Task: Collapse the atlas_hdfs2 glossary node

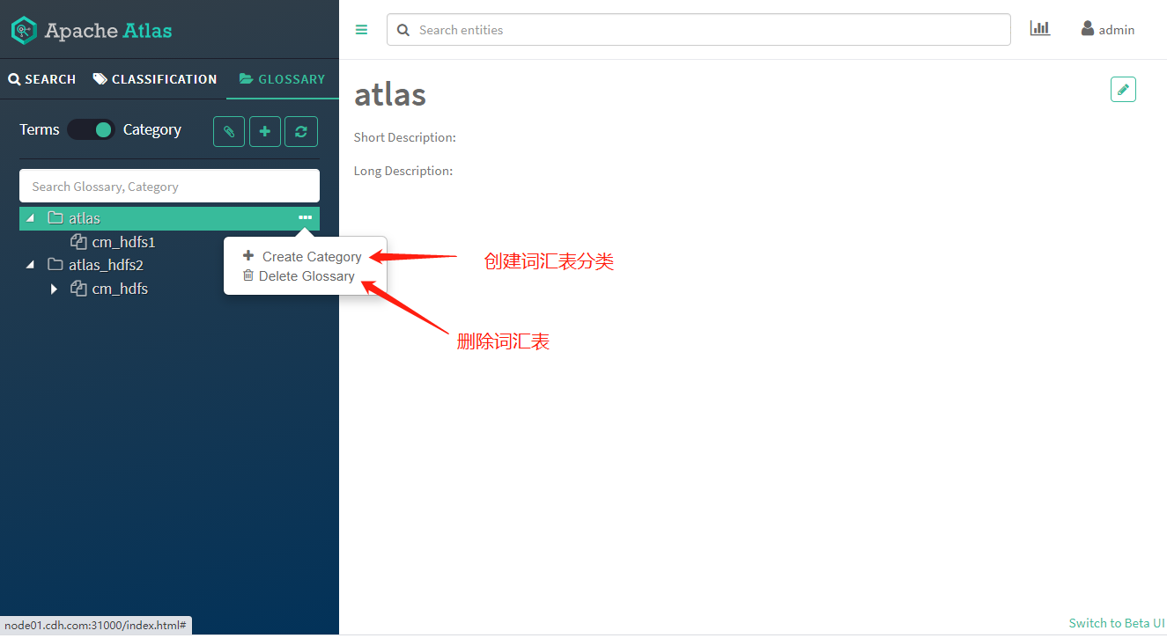Action: [31, 265]
